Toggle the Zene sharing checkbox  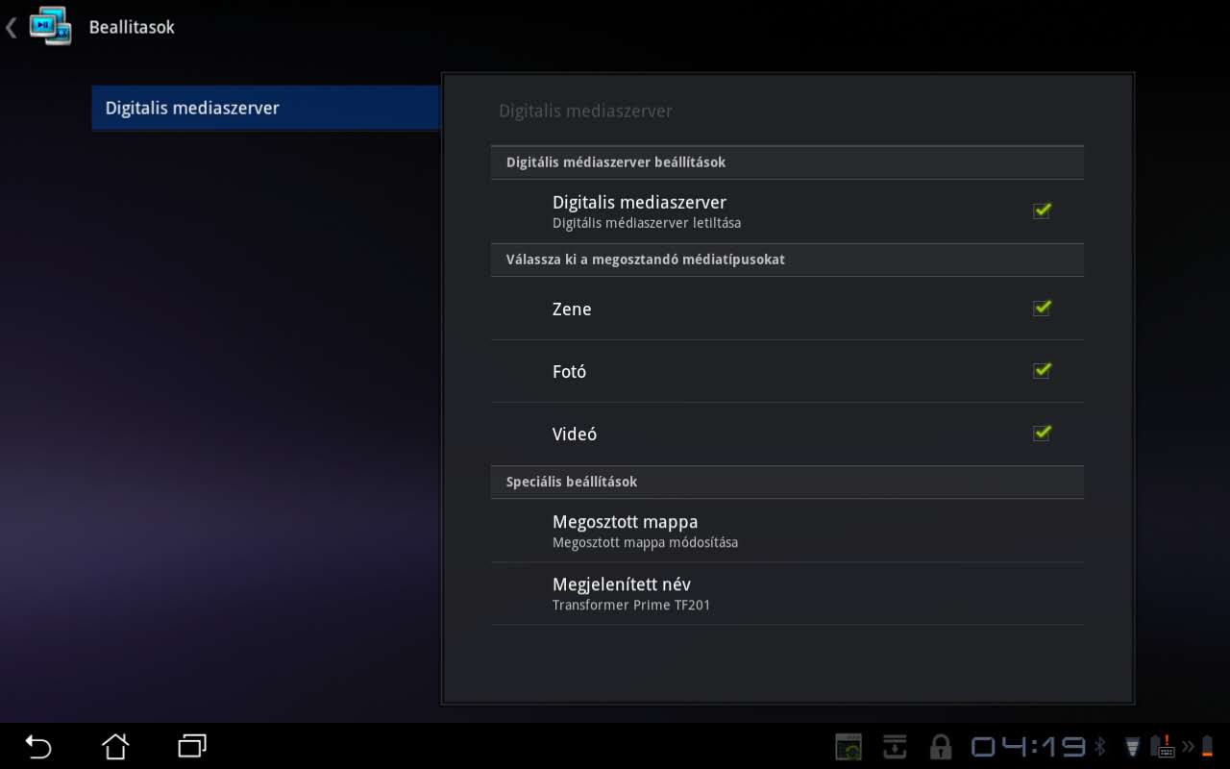tap(1042, 309)
